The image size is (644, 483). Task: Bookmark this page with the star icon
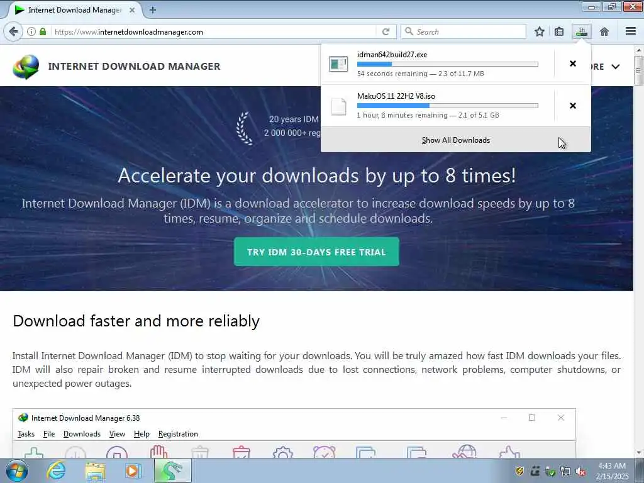click(539, 31)
